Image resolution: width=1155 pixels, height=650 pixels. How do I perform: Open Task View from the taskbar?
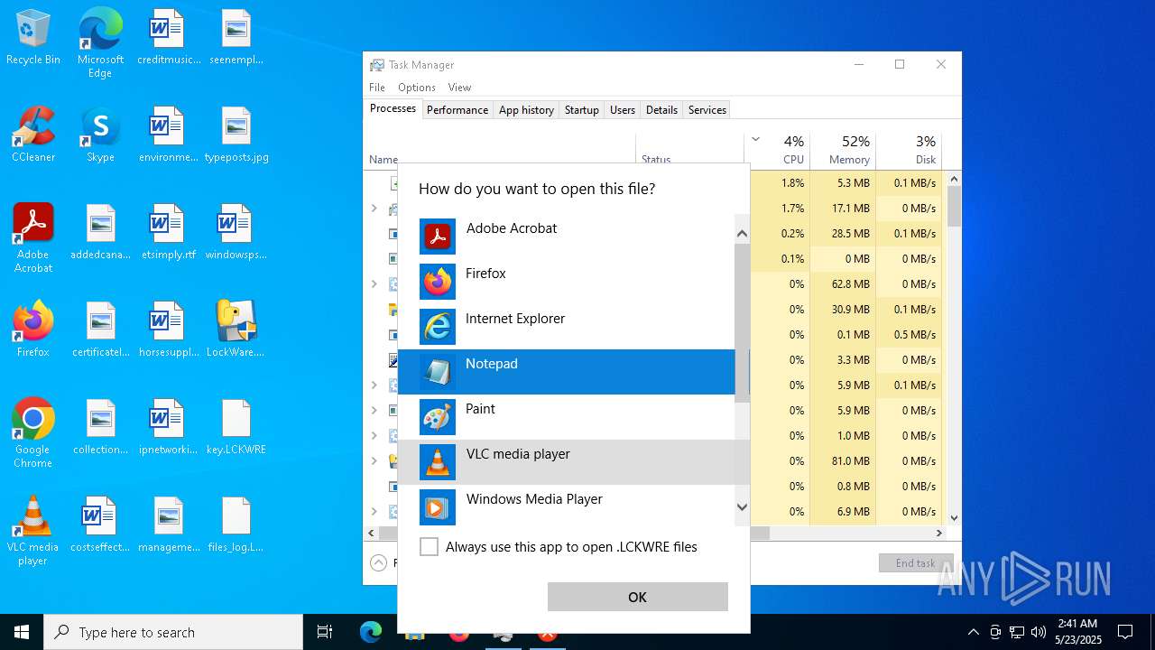click(325, 632)
